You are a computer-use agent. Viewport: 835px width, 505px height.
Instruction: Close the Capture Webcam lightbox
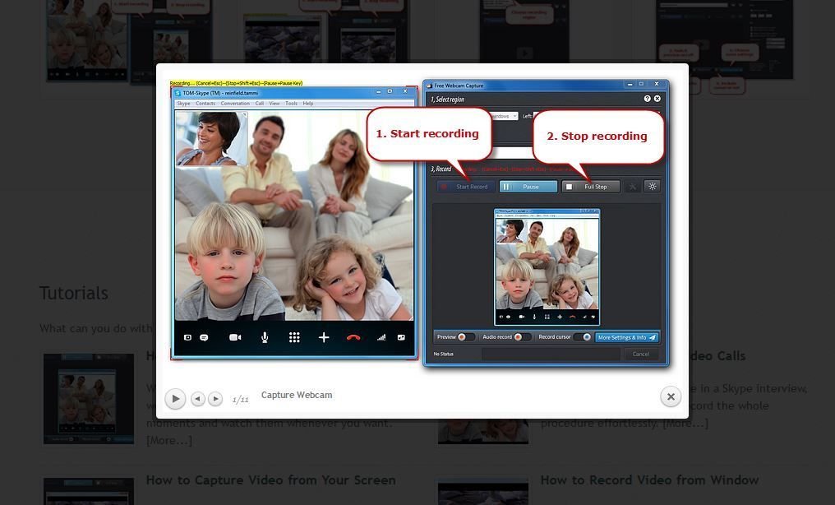coord(671,396)
